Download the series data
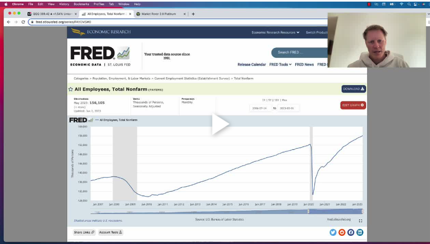The width and height of the screenshot is (430, 244). click(354, 89)
